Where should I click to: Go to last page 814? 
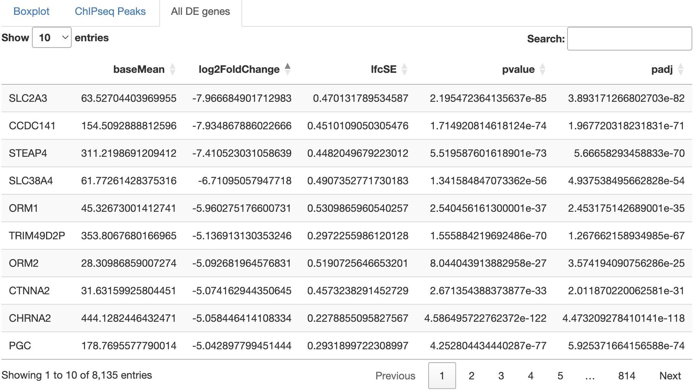[x=627, y=376]
